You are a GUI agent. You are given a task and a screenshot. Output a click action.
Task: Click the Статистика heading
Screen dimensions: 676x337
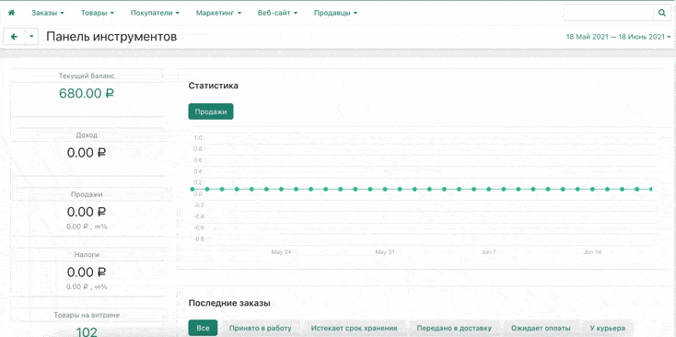[214, 86]
